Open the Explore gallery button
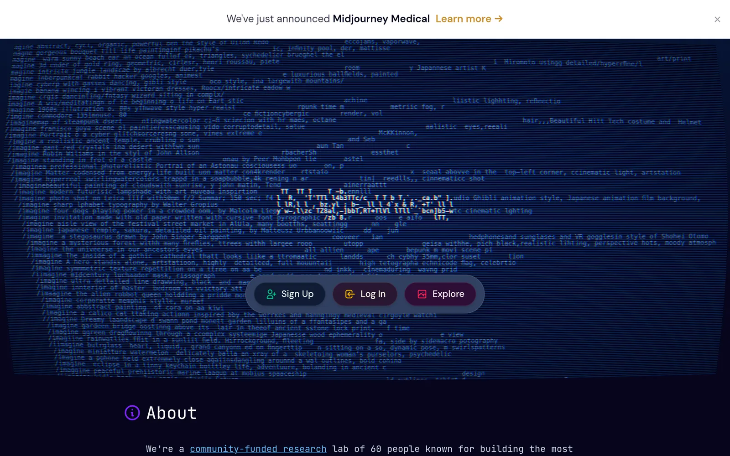 pyautogui.click(x=440, y=294)
